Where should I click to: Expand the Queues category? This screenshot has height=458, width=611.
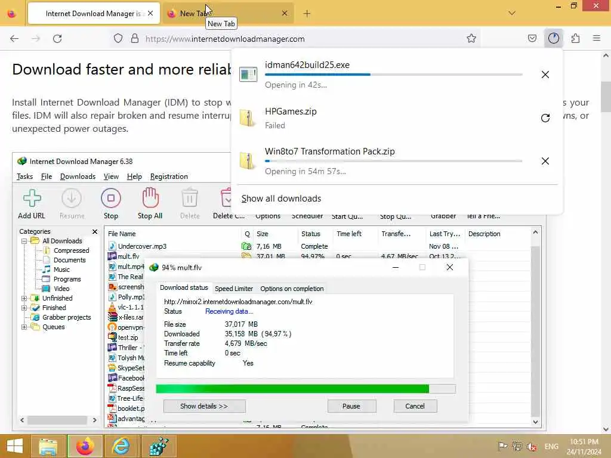tap(24, 327)
